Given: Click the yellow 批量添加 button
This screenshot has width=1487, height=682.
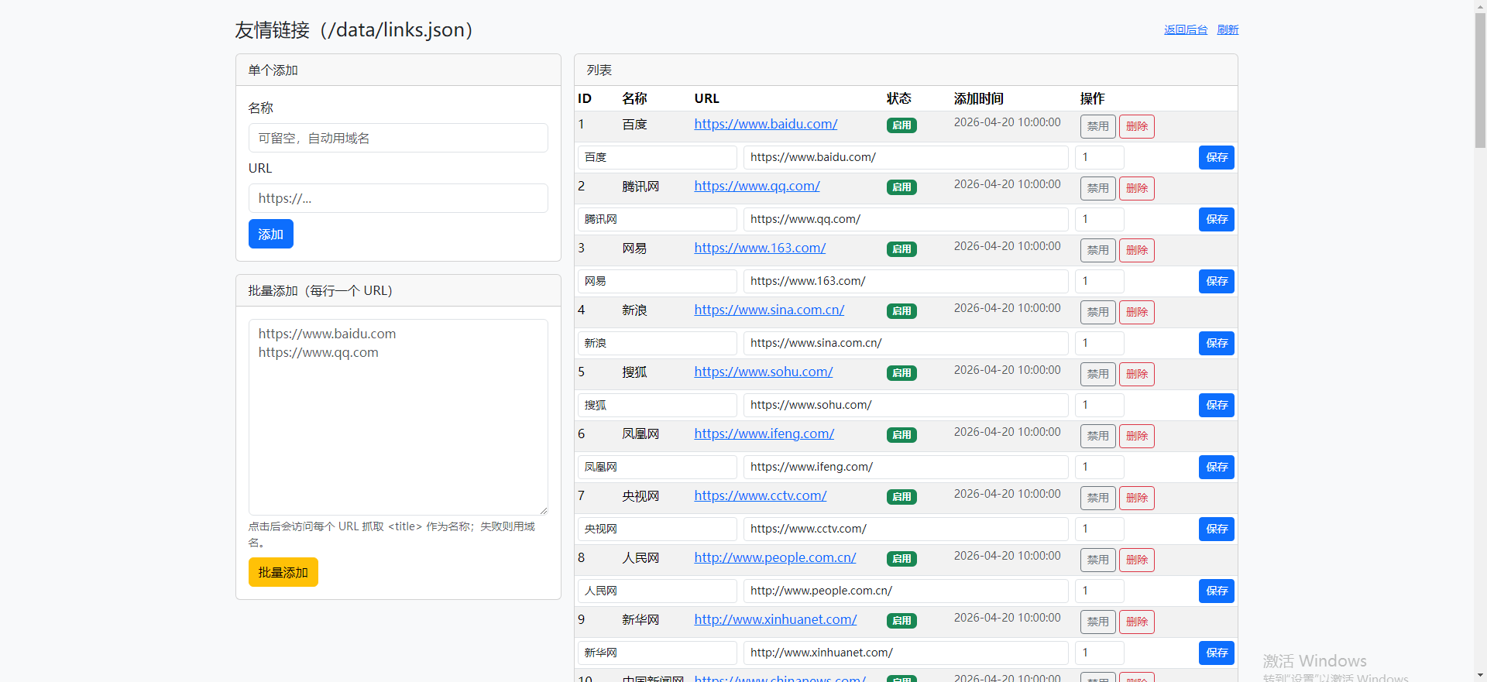Looking at the screenshot, I should (x=283, y=572).
